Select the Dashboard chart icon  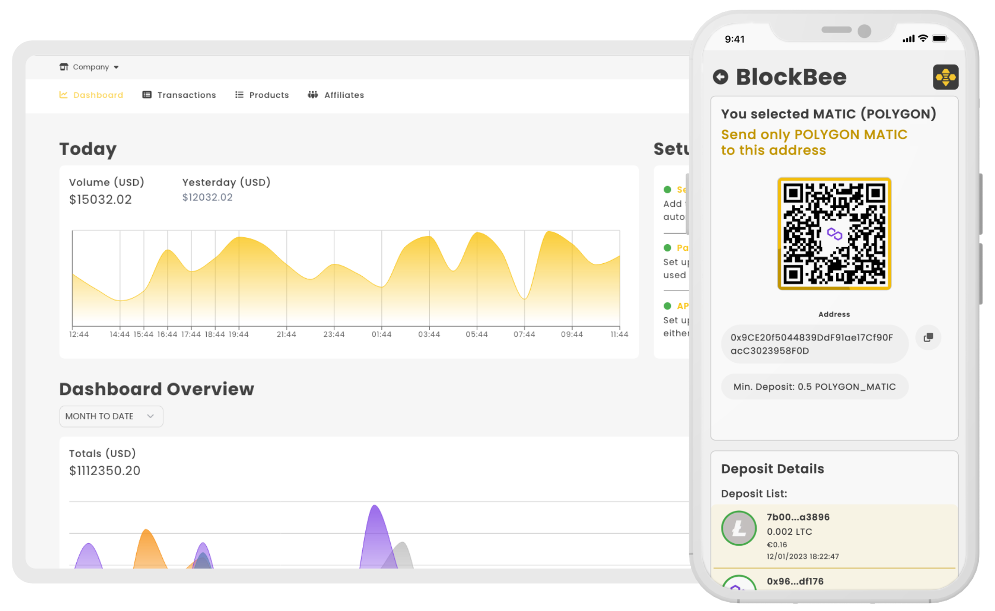(x=63, y=95)
